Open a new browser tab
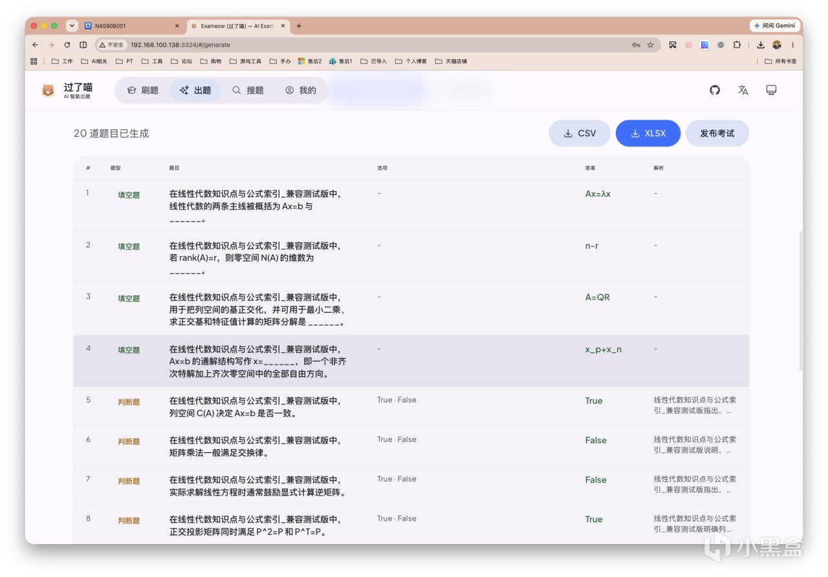 coord(299,26)
